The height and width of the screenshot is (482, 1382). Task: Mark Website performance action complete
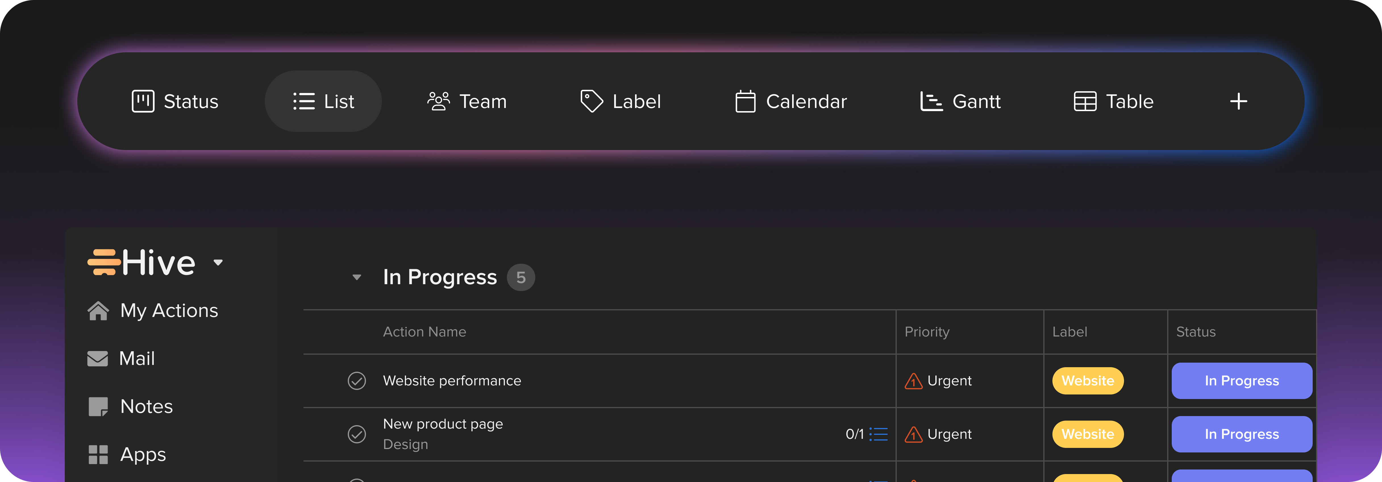[x=357, y=381]
